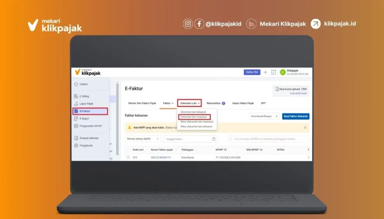Click the secondary sidebar vertical scrollbar
Viewport: 384px width, 219px height.
click(117, 119)
